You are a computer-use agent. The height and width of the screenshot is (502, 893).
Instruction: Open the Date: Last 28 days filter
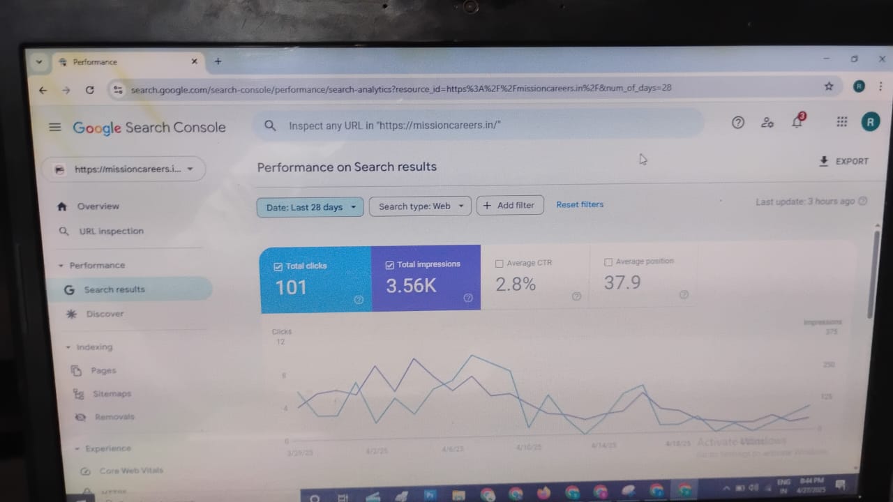pos(310,207)
